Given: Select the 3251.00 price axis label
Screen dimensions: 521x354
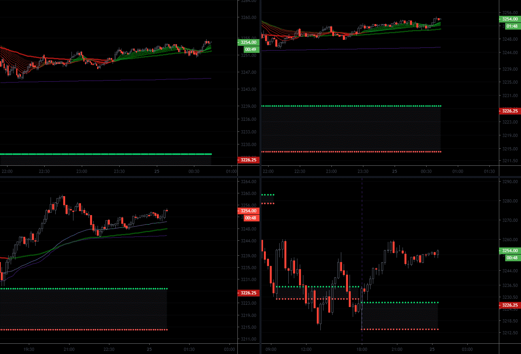Looking at the screenshot, I should [x=248, y=55].
